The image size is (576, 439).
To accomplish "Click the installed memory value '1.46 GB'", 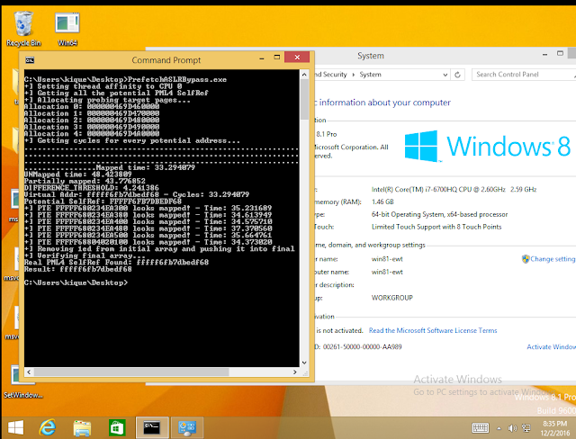I will coord(382,202).
